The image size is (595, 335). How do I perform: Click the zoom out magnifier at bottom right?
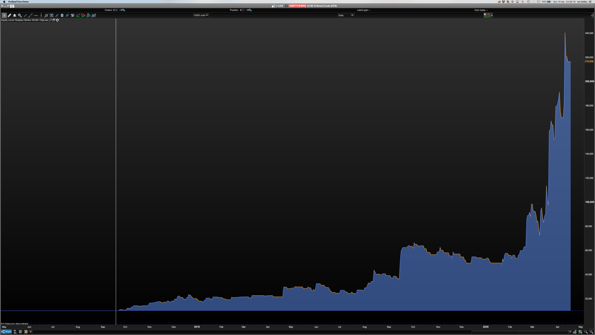(586, 332)
